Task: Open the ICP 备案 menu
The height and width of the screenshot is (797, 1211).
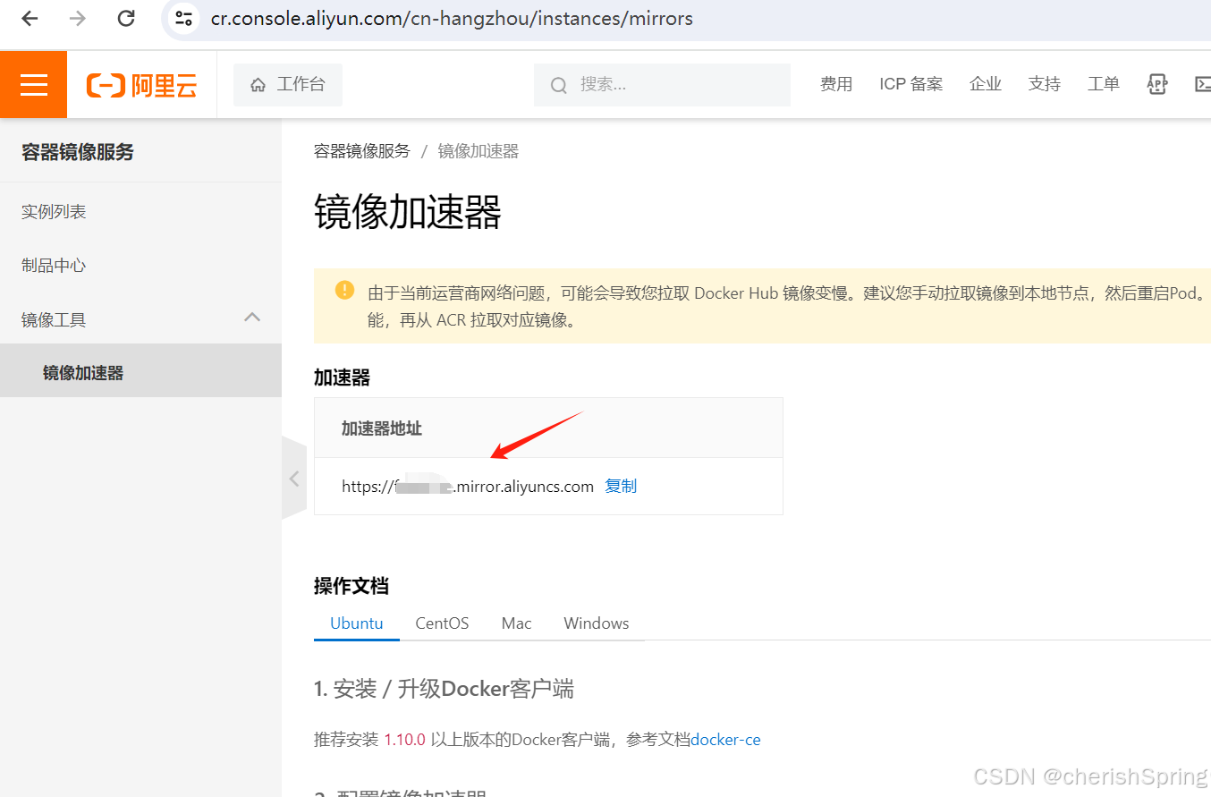Action: pyautogui.click(x=910, y=84)
